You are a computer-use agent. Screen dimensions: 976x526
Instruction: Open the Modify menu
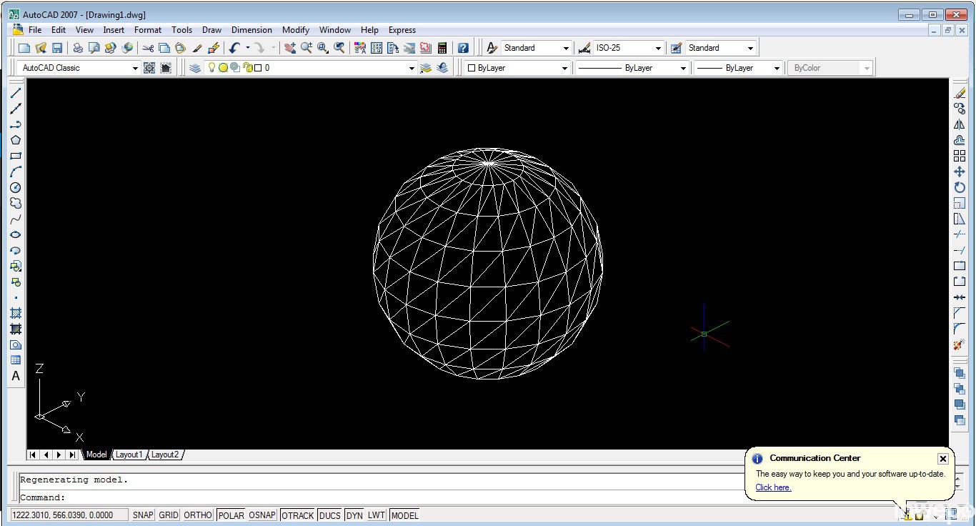pos(295,30)
